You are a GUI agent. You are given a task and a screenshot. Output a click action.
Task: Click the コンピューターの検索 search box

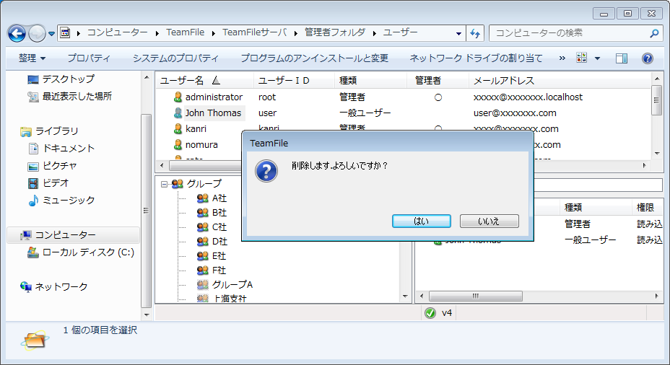pyautogui.click(x=567, y=33)
